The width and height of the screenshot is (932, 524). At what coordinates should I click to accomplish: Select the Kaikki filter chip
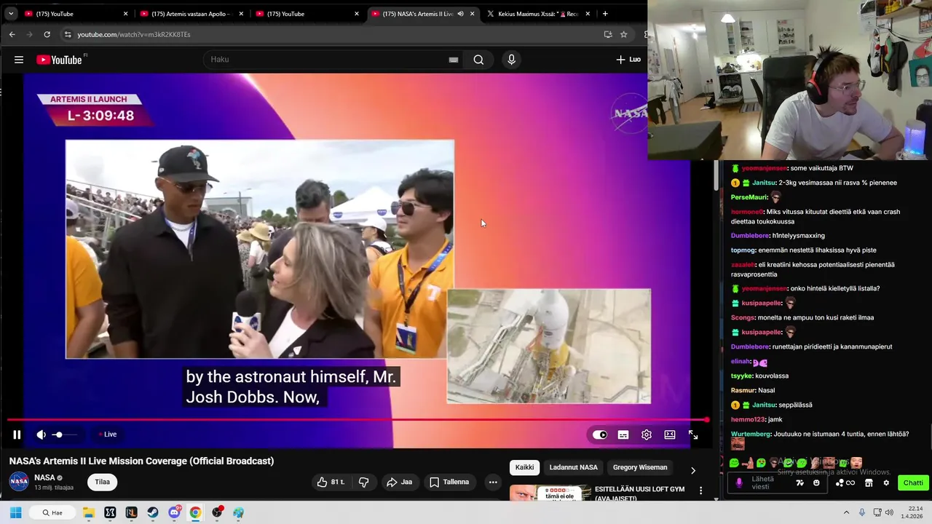(x=524, y=467)
